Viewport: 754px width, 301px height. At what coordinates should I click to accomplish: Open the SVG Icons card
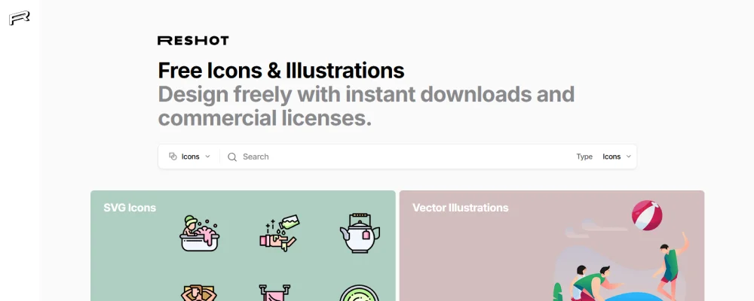(x=243, y=246)
